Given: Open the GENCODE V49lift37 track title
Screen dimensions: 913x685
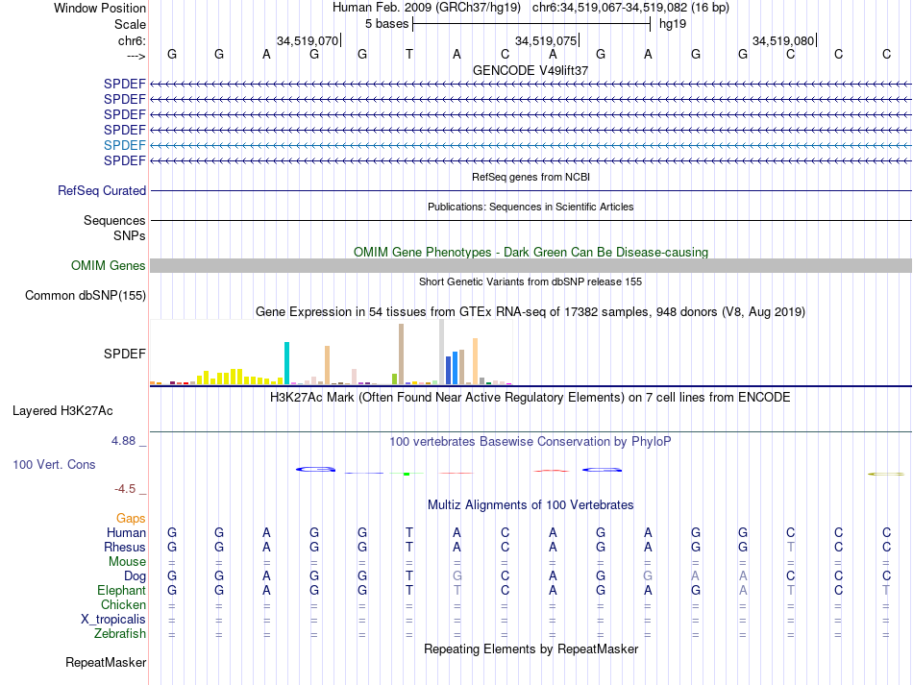Looking at the screenshot, I should click(x=531, y=70).
